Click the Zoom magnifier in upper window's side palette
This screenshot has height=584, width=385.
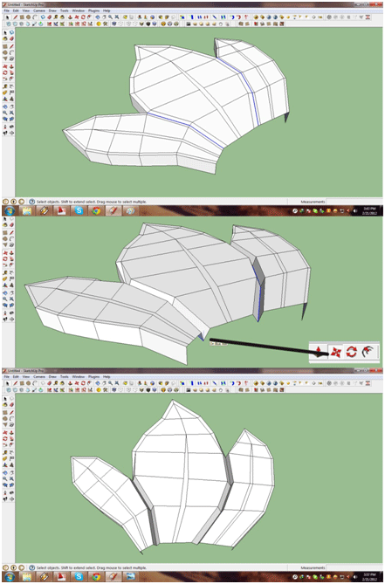(5, 113)
